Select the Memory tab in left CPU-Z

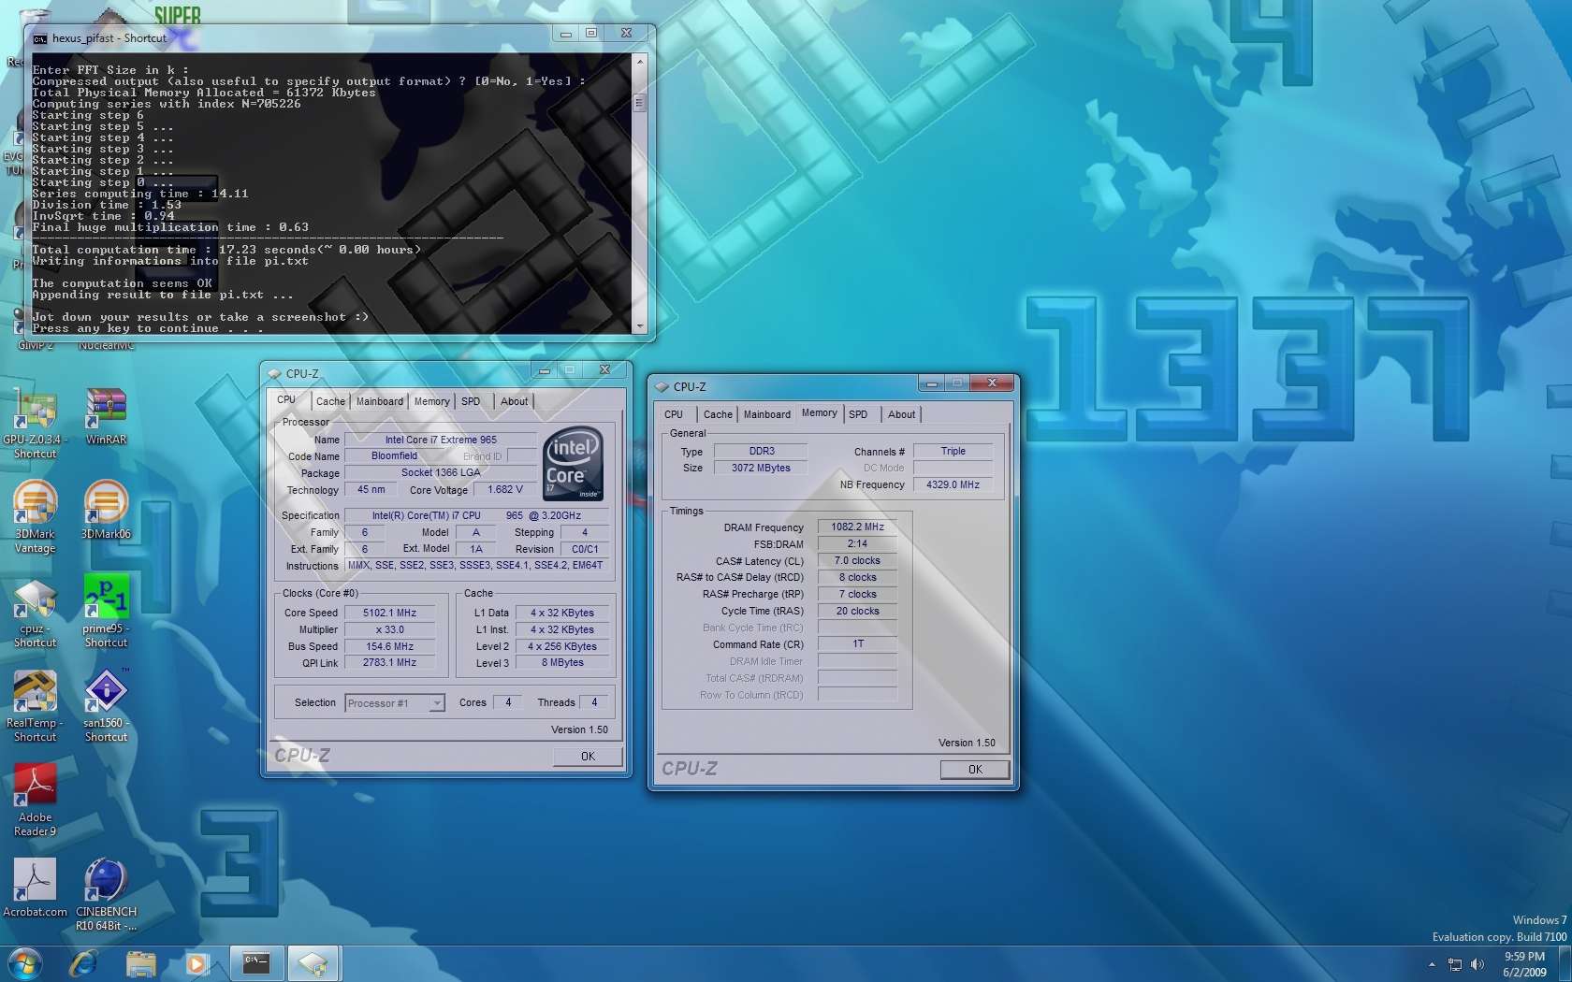(432, 401)
